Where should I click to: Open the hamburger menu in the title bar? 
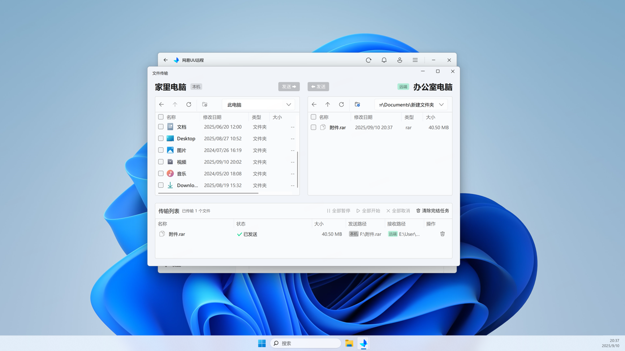(x=415, y=59)
